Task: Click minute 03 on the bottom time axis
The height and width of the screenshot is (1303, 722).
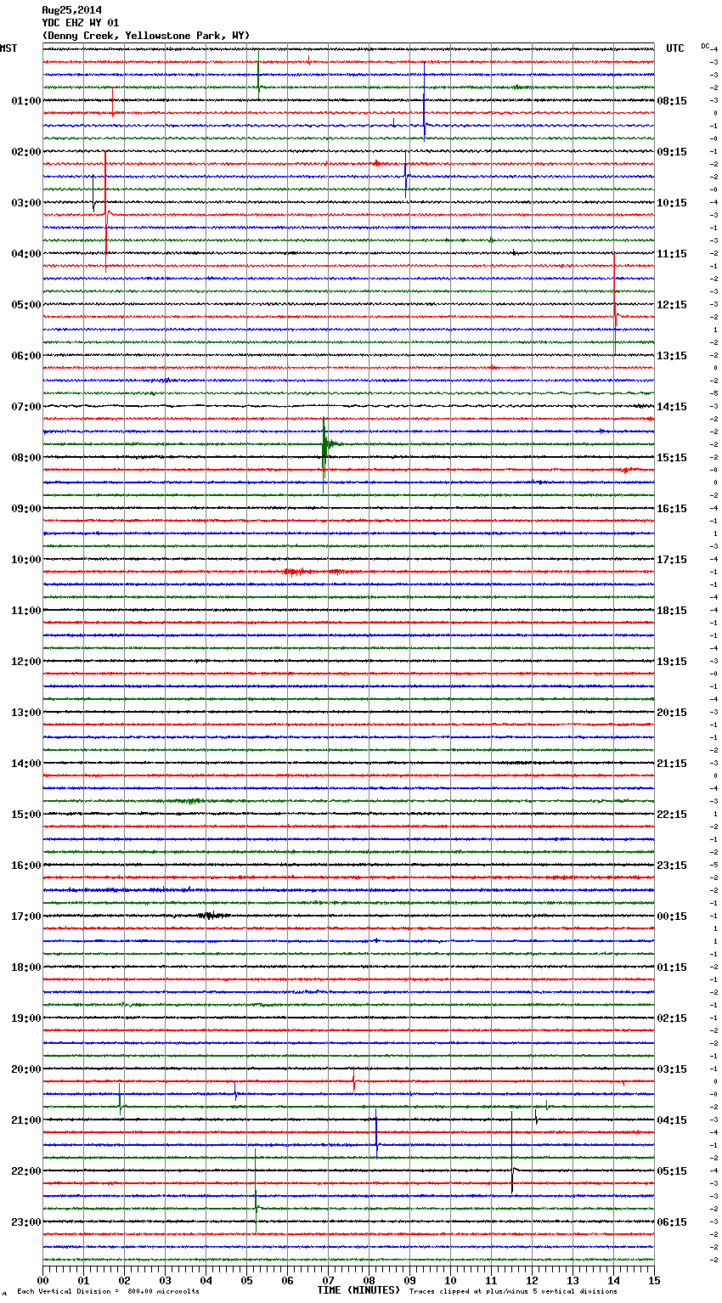Action: pyautogui.click(x=166, y=1280)
